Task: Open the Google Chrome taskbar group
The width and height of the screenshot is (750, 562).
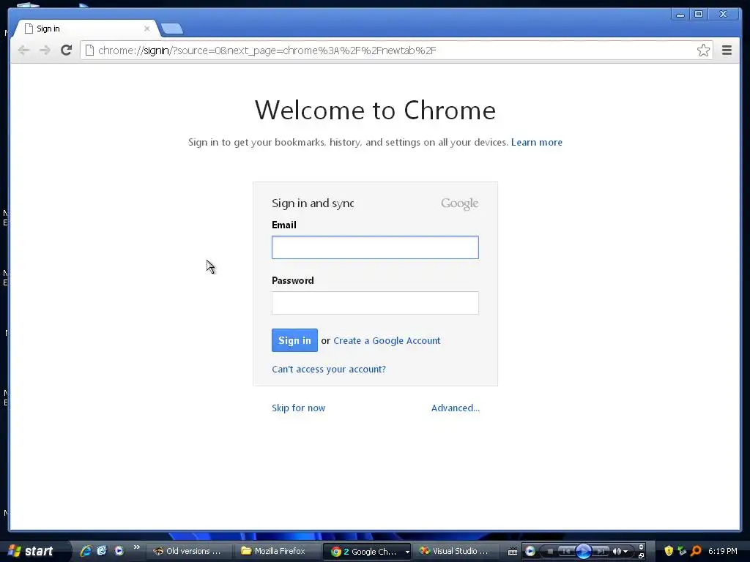Action: 367,552
